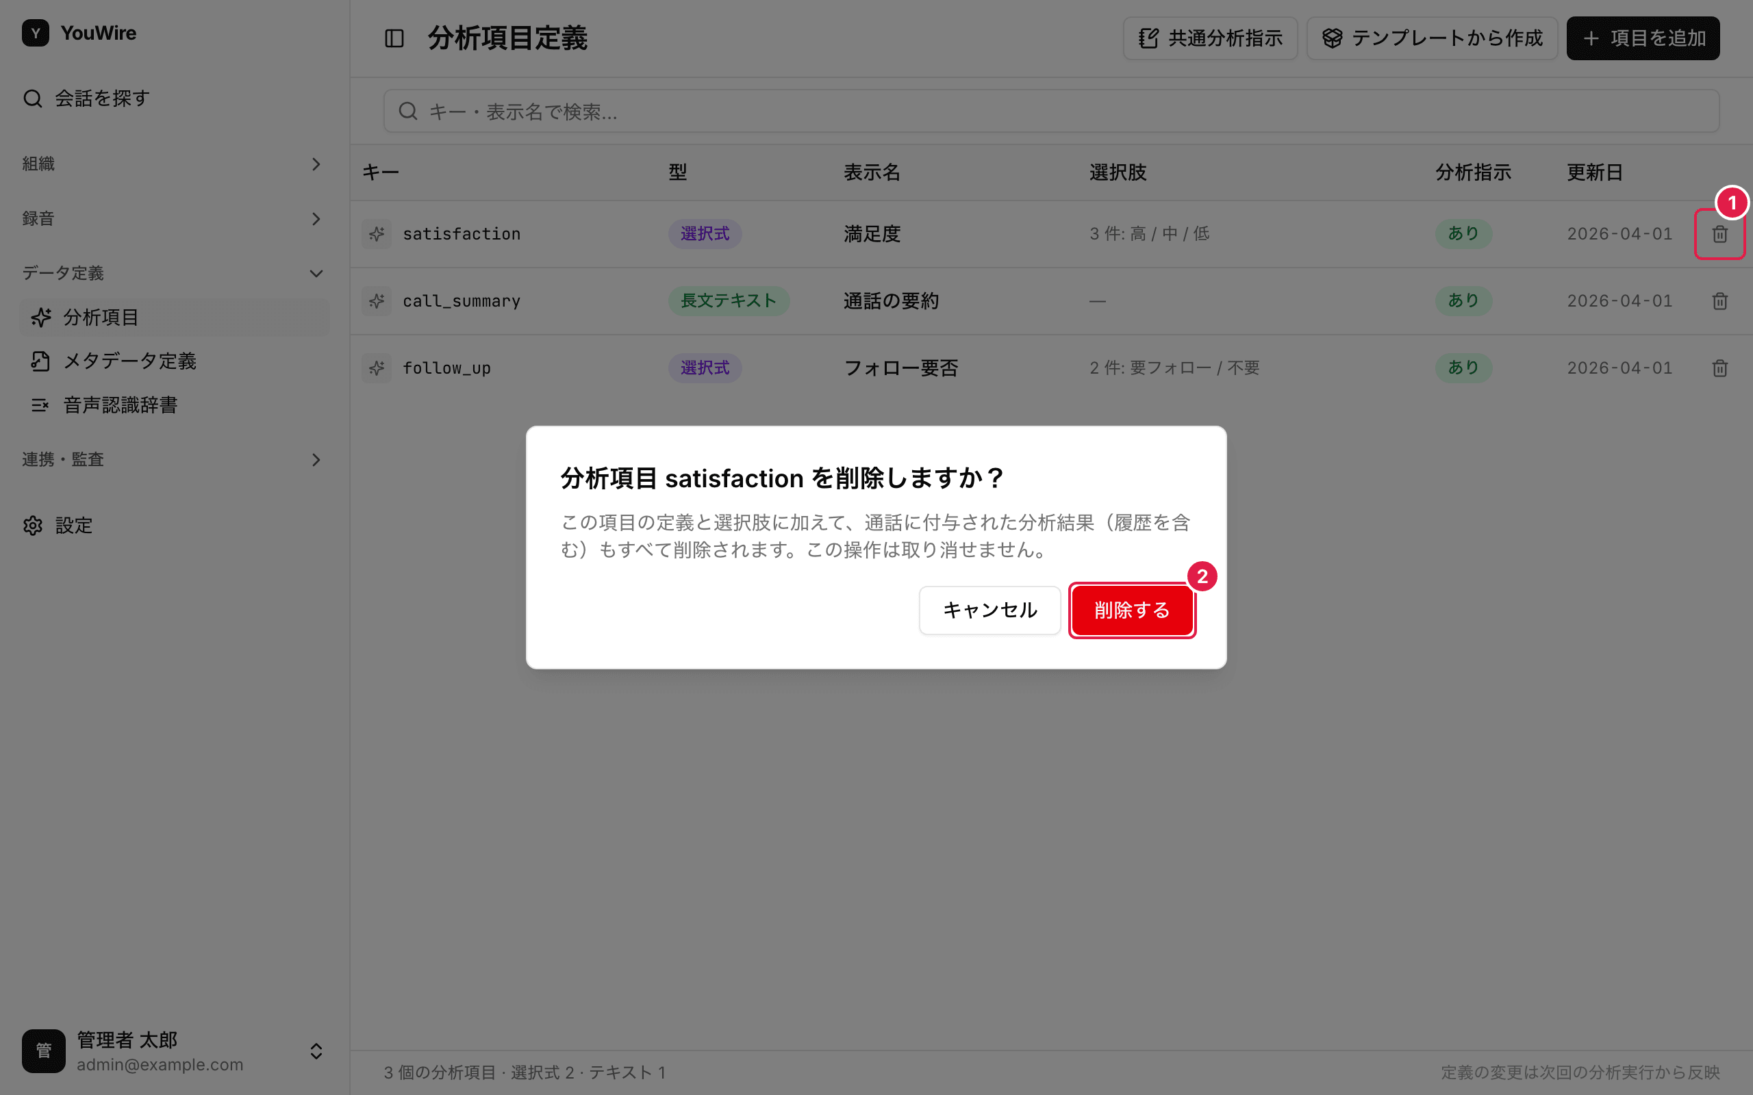Open メタデータ定義 in the sidebar
The width and height of the screenshot is (1753, 1095).
174,361
